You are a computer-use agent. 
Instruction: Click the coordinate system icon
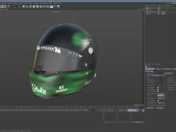pos(8,6)
